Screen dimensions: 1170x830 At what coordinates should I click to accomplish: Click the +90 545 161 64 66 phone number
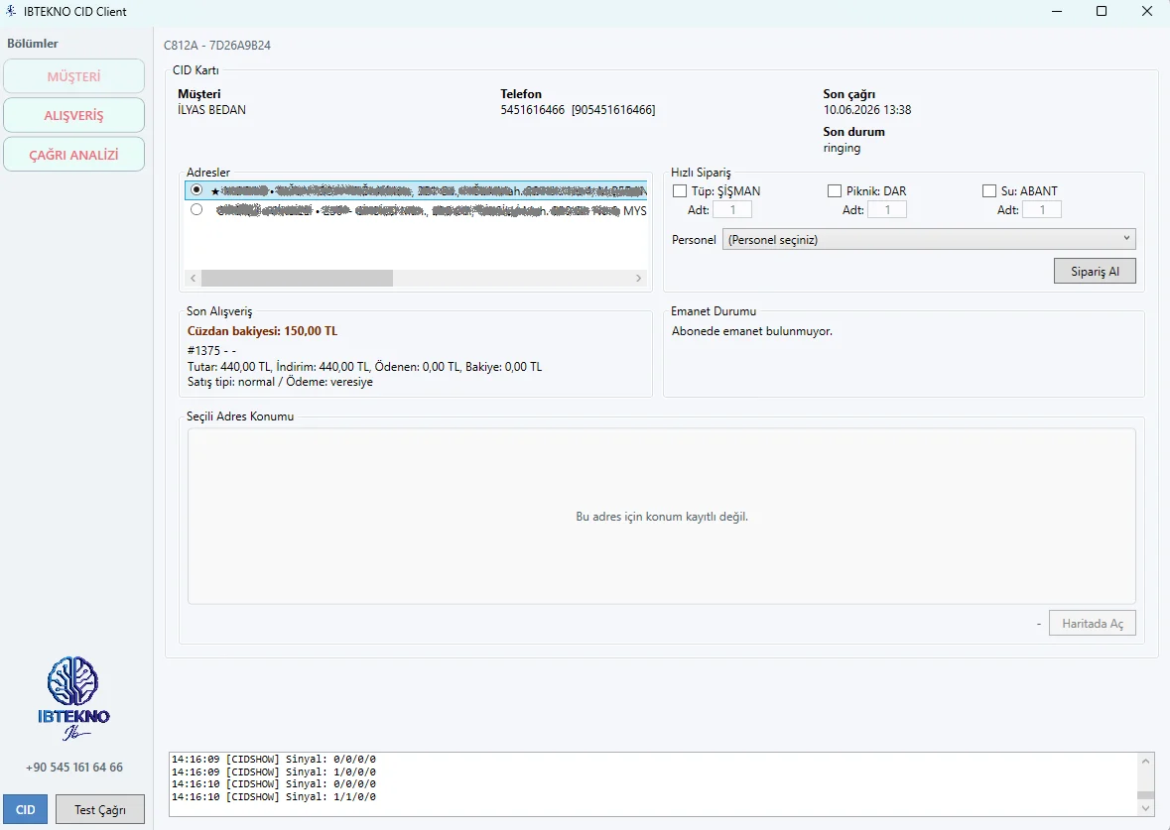73,767
